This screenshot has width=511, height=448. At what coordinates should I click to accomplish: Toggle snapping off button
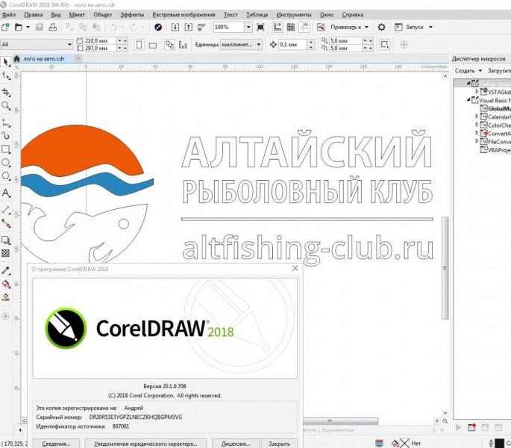coord(321,27)
